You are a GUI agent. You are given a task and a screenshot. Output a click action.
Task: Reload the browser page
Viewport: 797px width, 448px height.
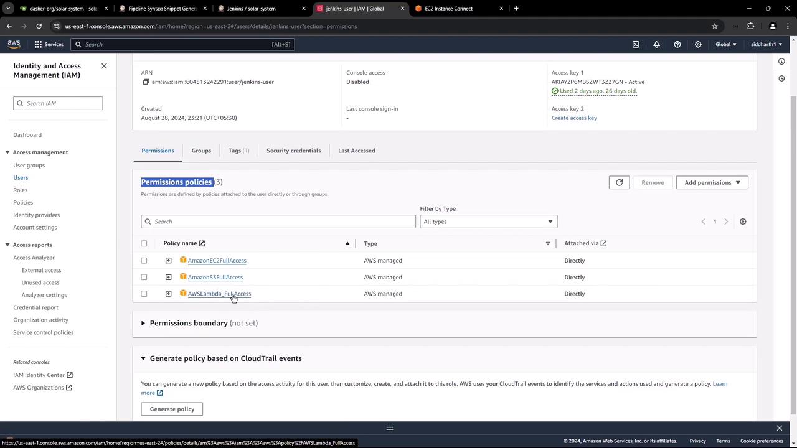[39, 26]
